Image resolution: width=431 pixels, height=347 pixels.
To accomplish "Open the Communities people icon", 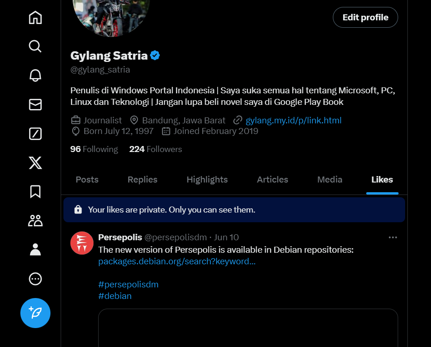I will coord(35,221).
